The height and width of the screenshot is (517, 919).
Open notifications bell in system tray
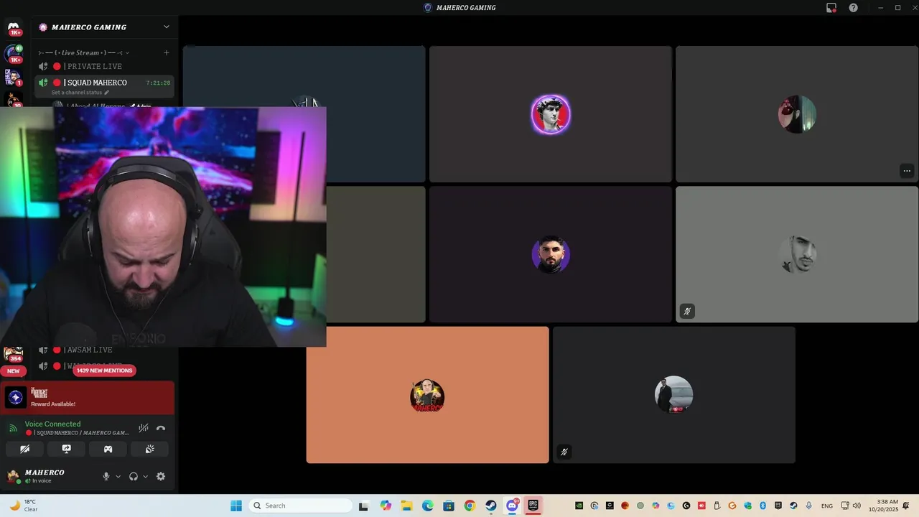coord(906,506)
